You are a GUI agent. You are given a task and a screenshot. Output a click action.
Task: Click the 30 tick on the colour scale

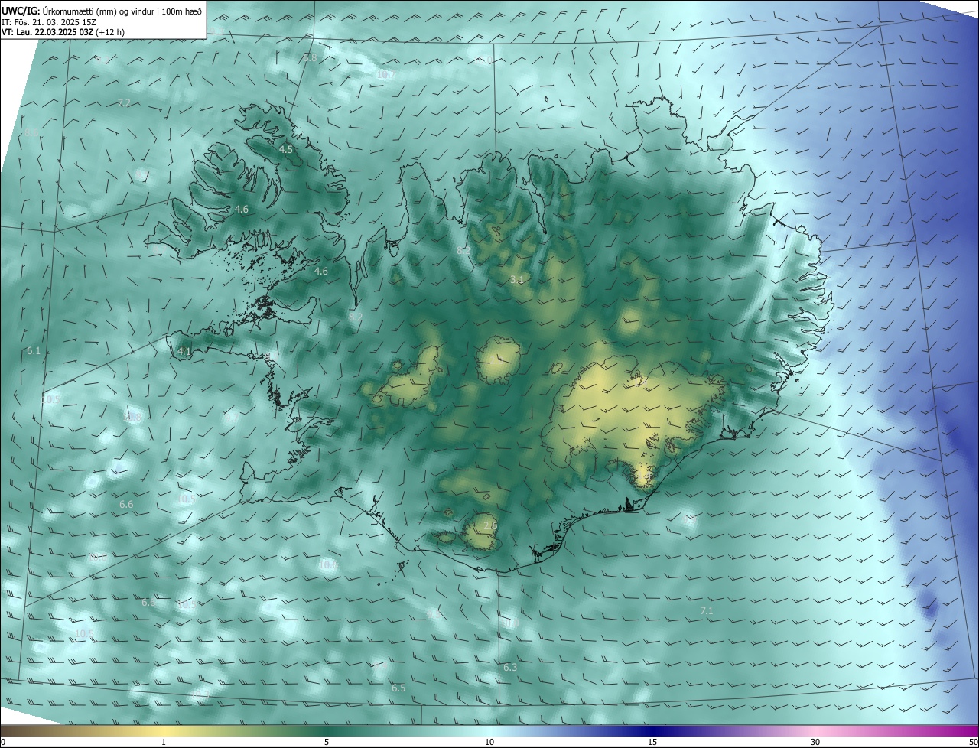[815, 742]
